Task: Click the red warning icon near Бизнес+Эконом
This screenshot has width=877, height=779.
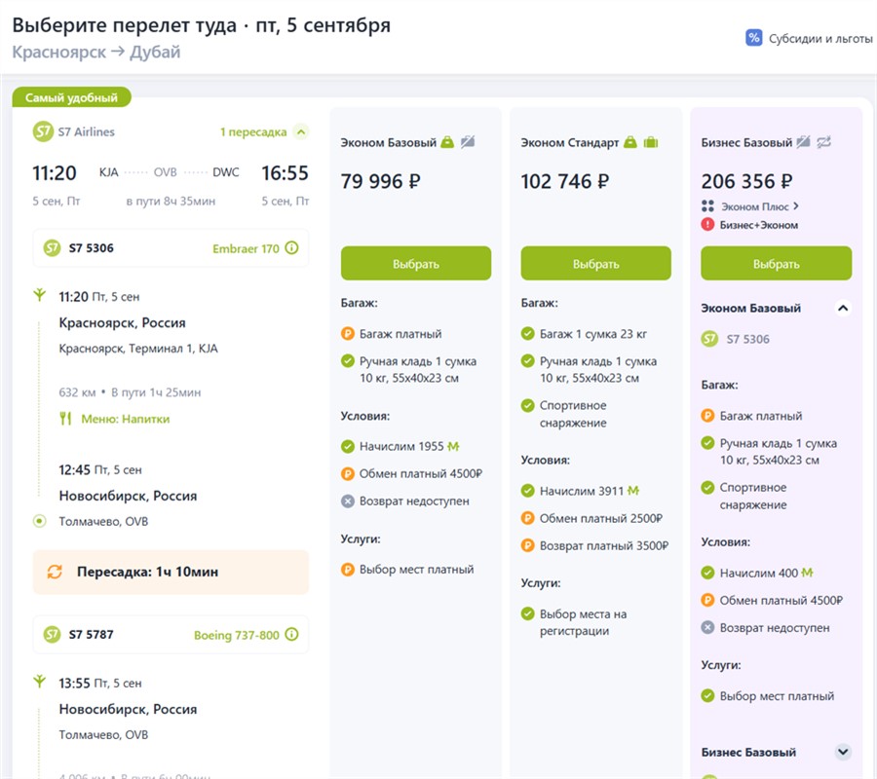Action: click(x=708, y=225)
